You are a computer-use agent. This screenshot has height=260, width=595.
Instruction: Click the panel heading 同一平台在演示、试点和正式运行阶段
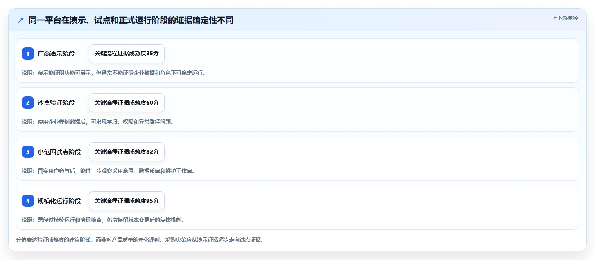(131, 20)
